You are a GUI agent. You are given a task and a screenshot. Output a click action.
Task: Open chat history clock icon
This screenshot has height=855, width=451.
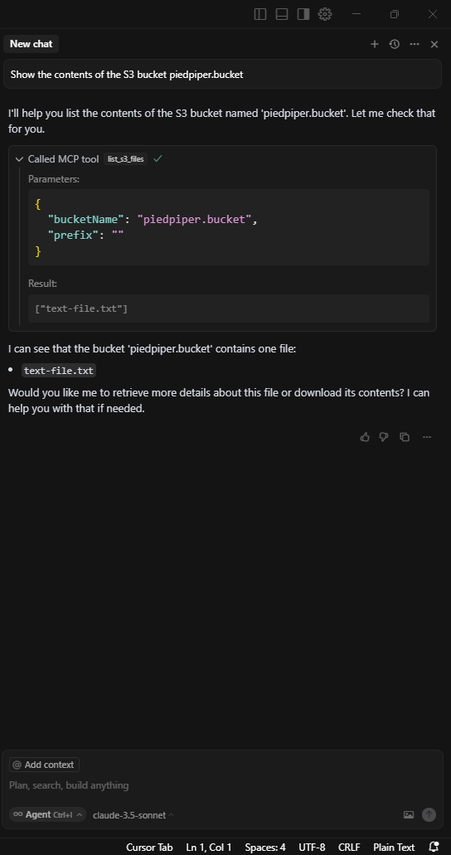click(395, 44)
